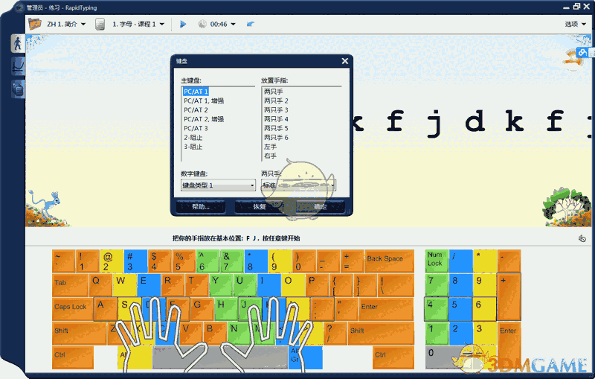Select PC/AT 2, 增强 keyboard layout
The image size is (595, 379).
point(204,119)
